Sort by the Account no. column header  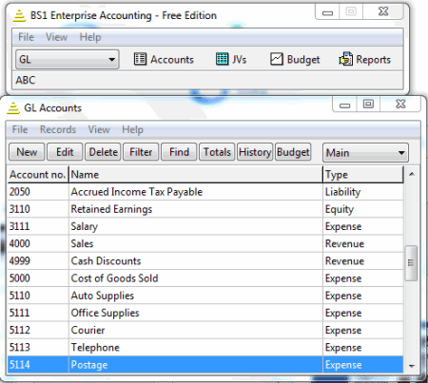[x=38, y=175]
